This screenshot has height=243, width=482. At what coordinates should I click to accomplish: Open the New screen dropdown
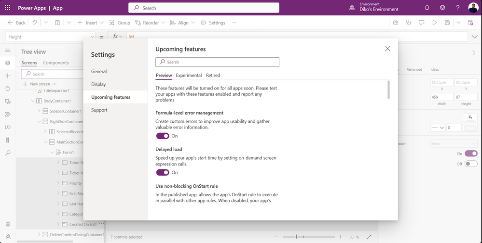55,84
